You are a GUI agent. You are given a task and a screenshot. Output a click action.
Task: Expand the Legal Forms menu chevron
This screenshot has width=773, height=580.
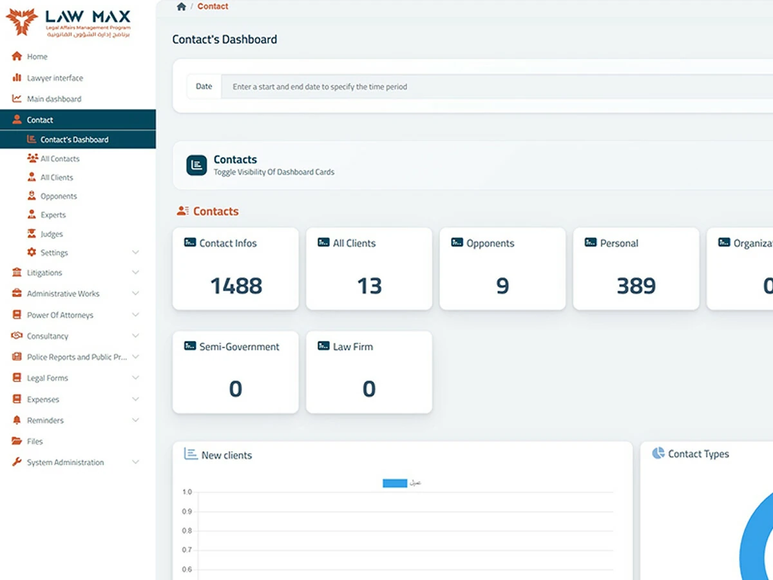pyautogui.click(x=135, y=378)
